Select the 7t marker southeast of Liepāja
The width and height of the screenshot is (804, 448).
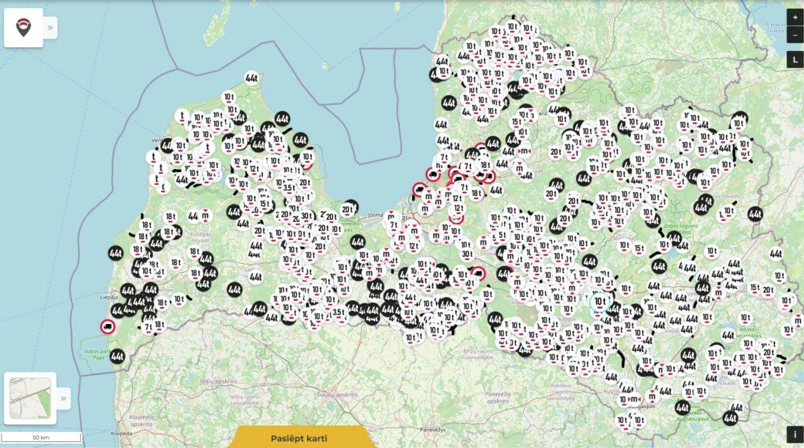148,328
